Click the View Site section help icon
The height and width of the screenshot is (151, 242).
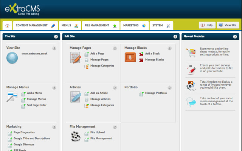(54, 48)
